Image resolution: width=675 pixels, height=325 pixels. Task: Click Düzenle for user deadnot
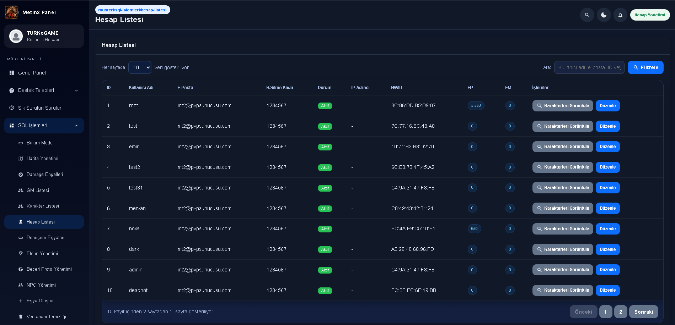coord(607,290)
